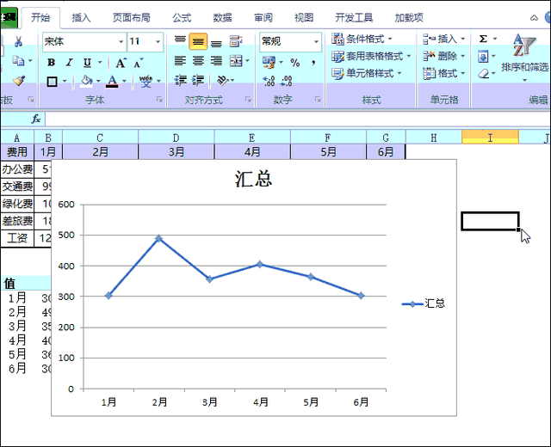Switch to the 数据 tab
The width and height of the screenshot is (551, 447).
(x=222, y=17)
